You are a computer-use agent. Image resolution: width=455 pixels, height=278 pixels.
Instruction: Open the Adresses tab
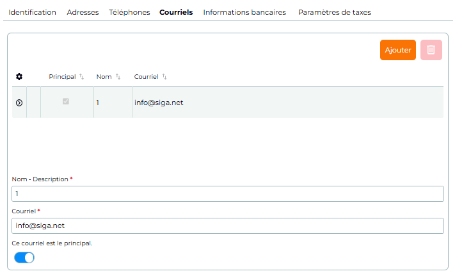coord(83,12)
